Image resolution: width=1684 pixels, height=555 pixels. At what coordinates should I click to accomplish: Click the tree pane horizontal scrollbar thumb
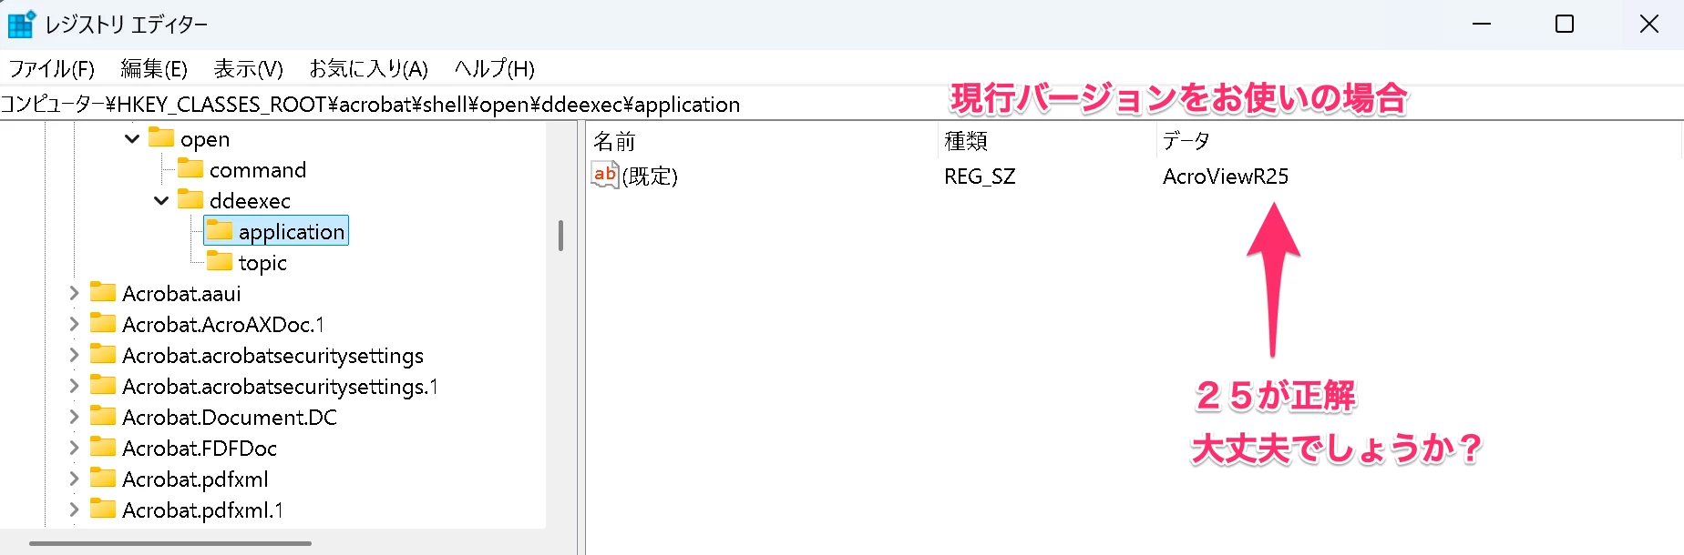pos(170,543)
